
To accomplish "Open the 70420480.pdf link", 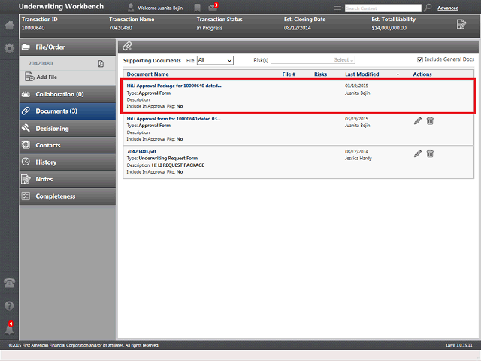I will pyautogui.click(x=141, y=152).
